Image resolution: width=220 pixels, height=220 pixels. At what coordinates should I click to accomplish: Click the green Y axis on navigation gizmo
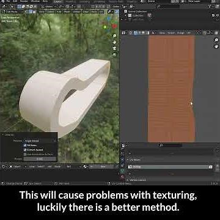[105, 27]
